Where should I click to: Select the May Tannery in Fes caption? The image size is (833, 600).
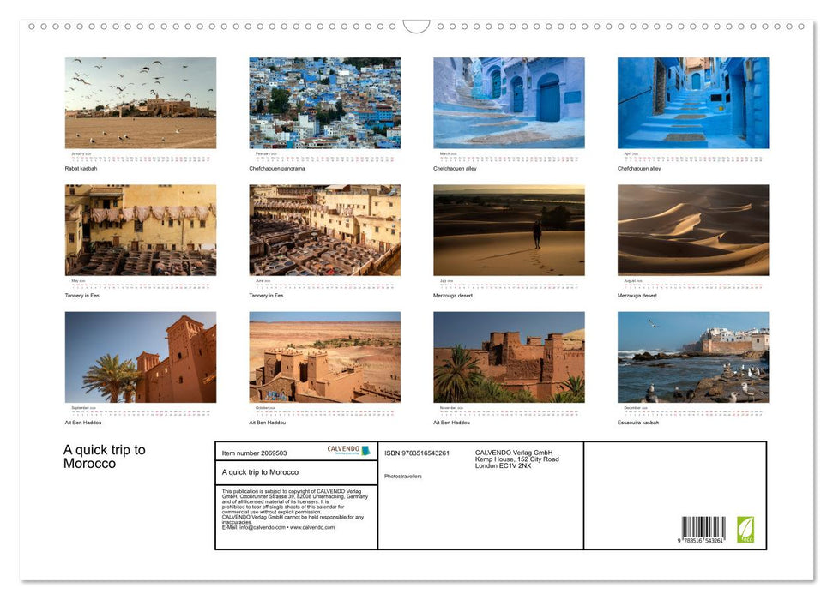tap(82, 295)
